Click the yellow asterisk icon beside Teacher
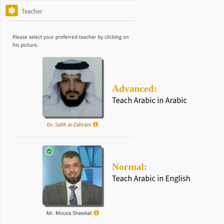Screen dimensions: 224x224 pyautogui.click(x=11, y=11)
